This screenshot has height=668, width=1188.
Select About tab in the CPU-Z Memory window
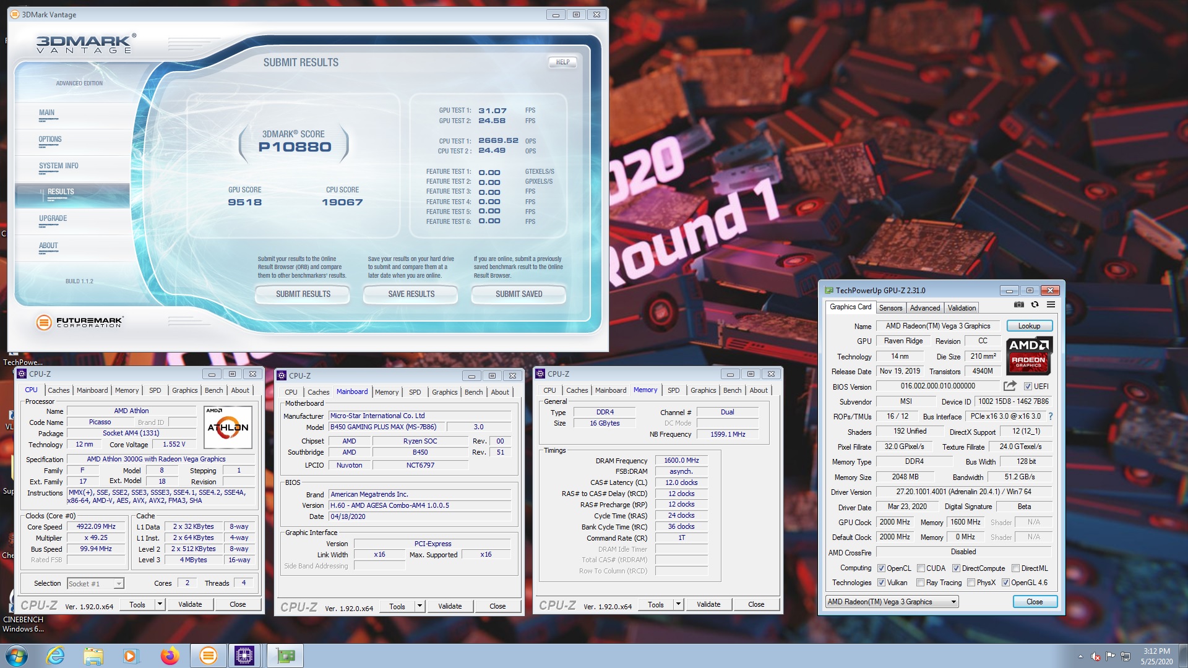[x=759, y=390]
